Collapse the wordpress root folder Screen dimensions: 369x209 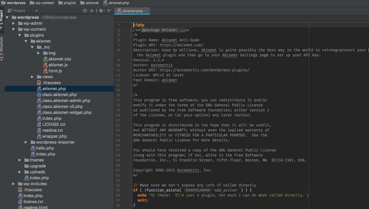[x=7, y=18]
